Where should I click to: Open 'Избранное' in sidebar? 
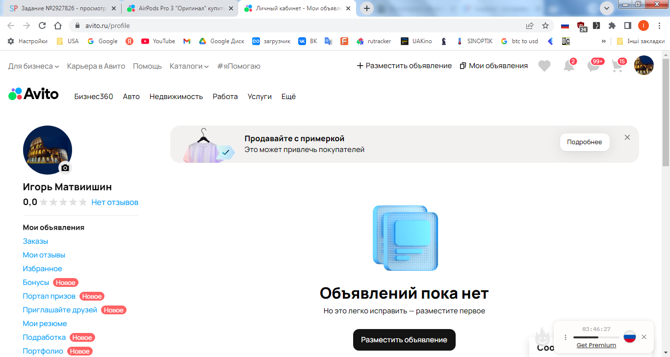43,269
